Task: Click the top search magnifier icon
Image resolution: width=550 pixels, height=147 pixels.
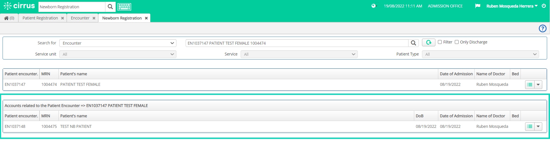Action: pyautogui.click(x=110, y=7)
